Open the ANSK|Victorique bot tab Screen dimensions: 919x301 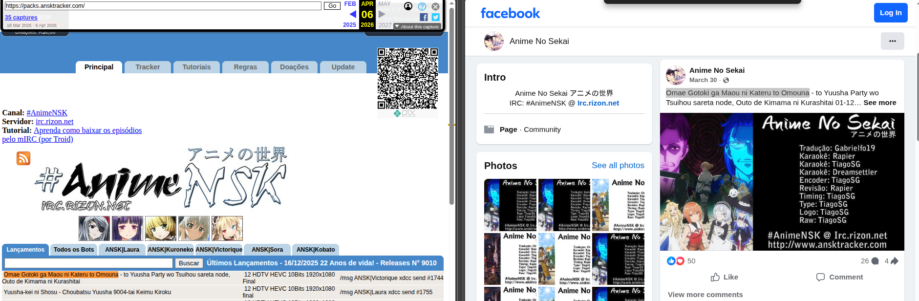point(219,250)
